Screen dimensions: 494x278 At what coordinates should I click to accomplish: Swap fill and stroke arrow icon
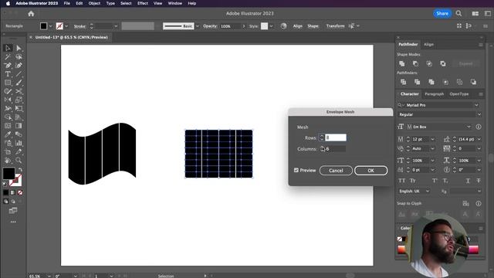(x=20, y=170)
